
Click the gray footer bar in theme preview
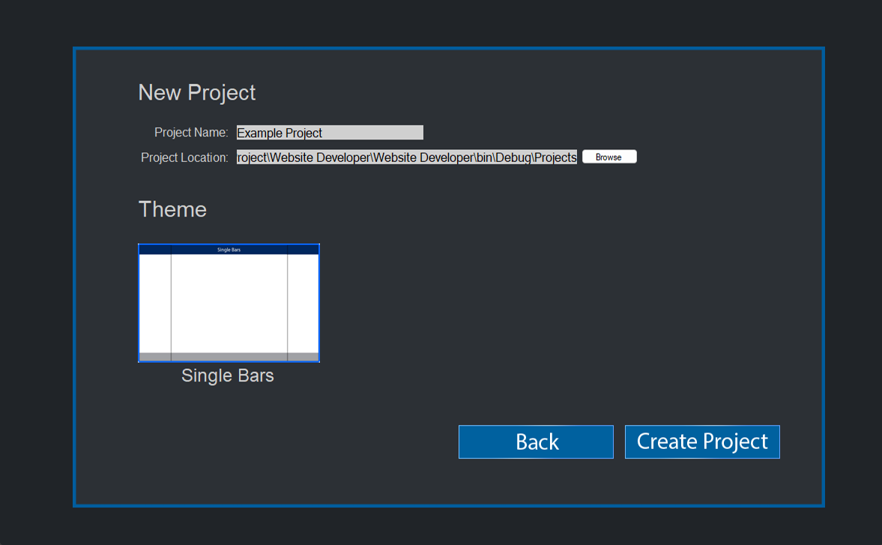[x=229, y=357]
